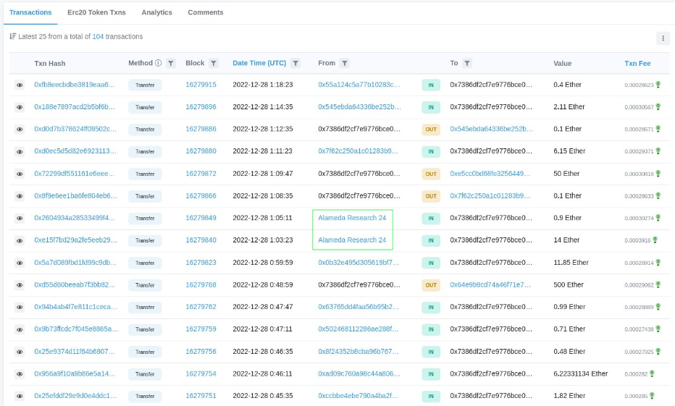Image resolution: width=675 pixels, height=406 pixels.
Task: Expand the To column filter
Action: point(467,64)
